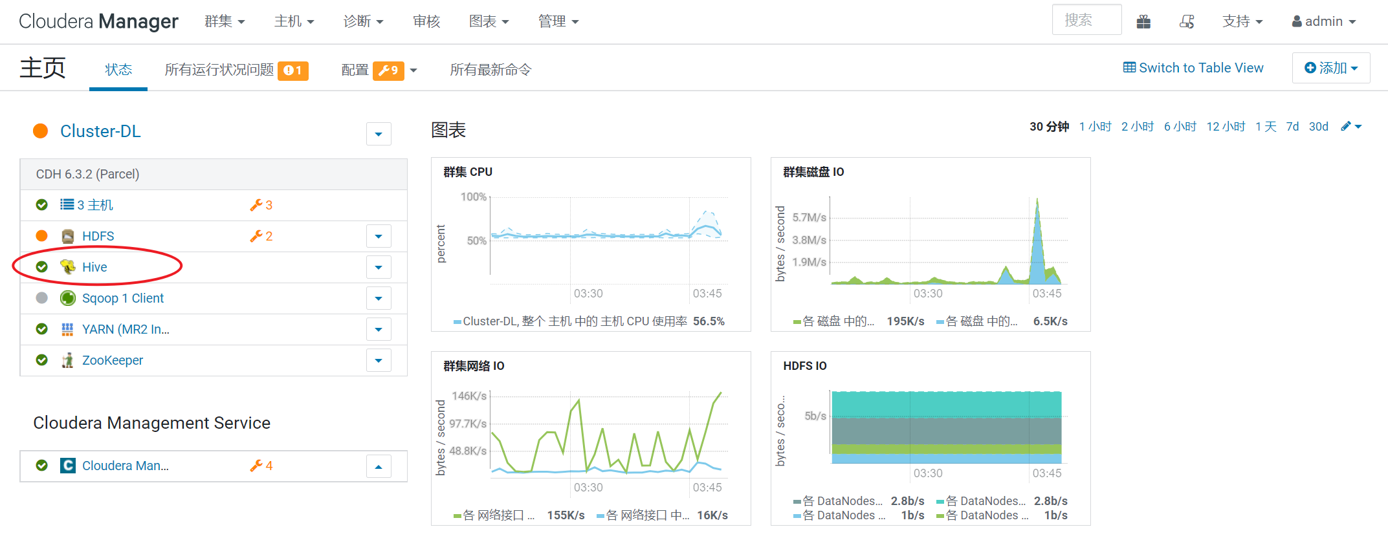
Task: Select the 配置 tab
Action: (x=355, y=70)
